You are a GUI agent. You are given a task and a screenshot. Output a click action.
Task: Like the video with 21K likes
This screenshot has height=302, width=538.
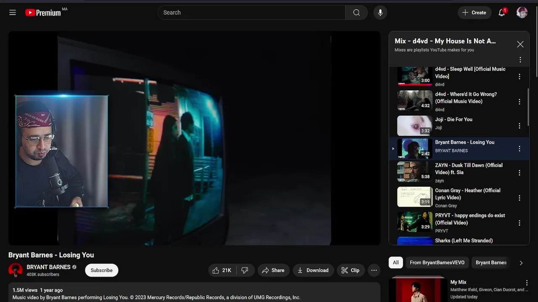click(x=222, y=271)
